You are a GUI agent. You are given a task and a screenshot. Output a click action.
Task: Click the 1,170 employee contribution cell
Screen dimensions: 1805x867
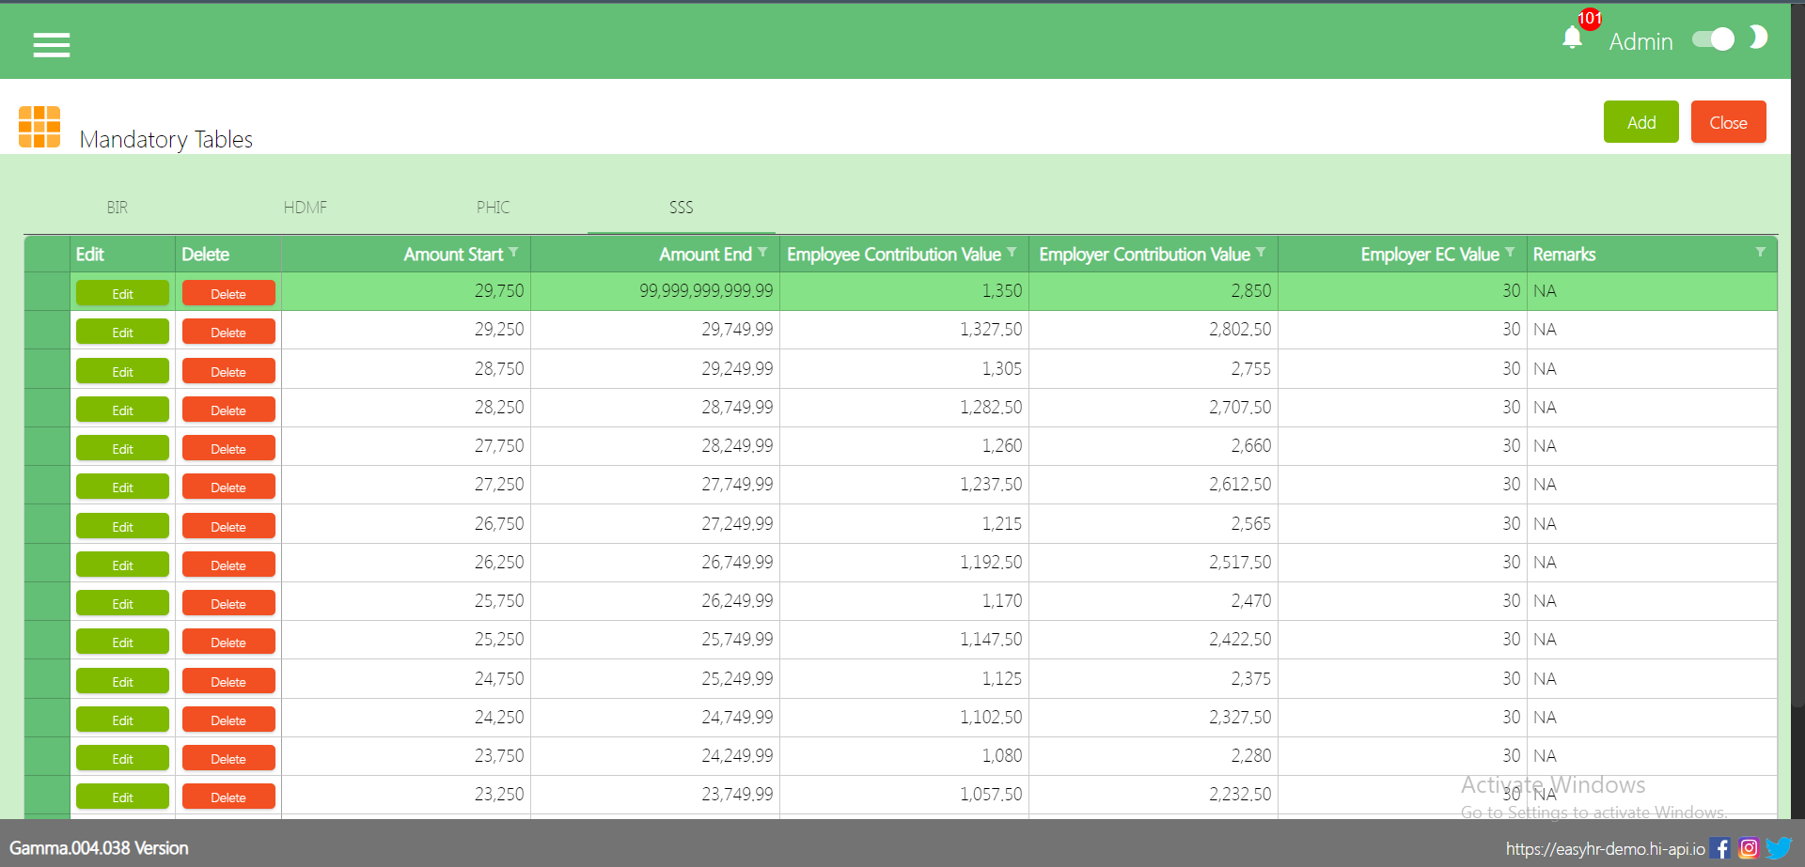(x=904, y=600)
